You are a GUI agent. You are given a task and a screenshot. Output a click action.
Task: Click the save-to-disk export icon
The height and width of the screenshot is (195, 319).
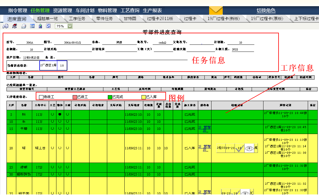click(40, 26)
